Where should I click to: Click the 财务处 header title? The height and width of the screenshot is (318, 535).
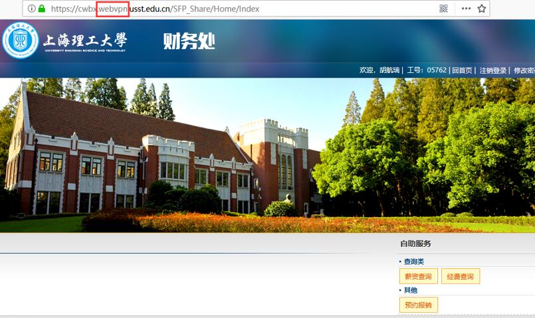pos(189,41)
